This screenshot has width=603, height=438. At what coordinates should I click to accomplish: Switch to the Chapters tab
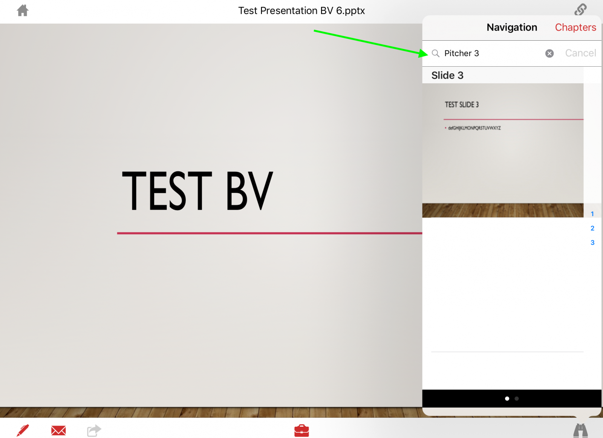[575, 27]
